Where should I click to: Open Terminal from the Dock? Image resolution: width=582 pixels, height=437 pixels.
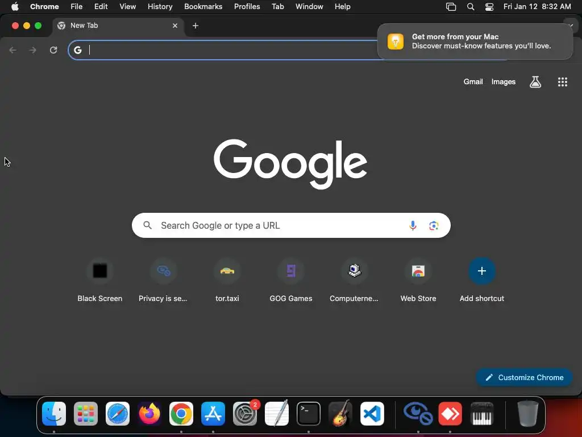point(309,414)
